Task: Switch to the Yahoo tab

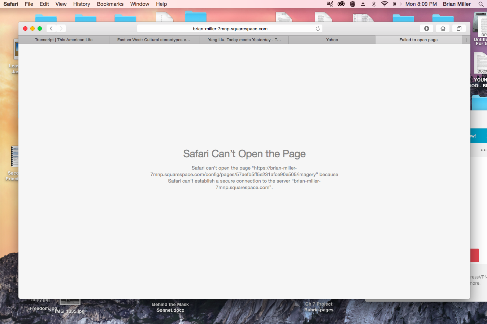Action: [x=332, y=40]
